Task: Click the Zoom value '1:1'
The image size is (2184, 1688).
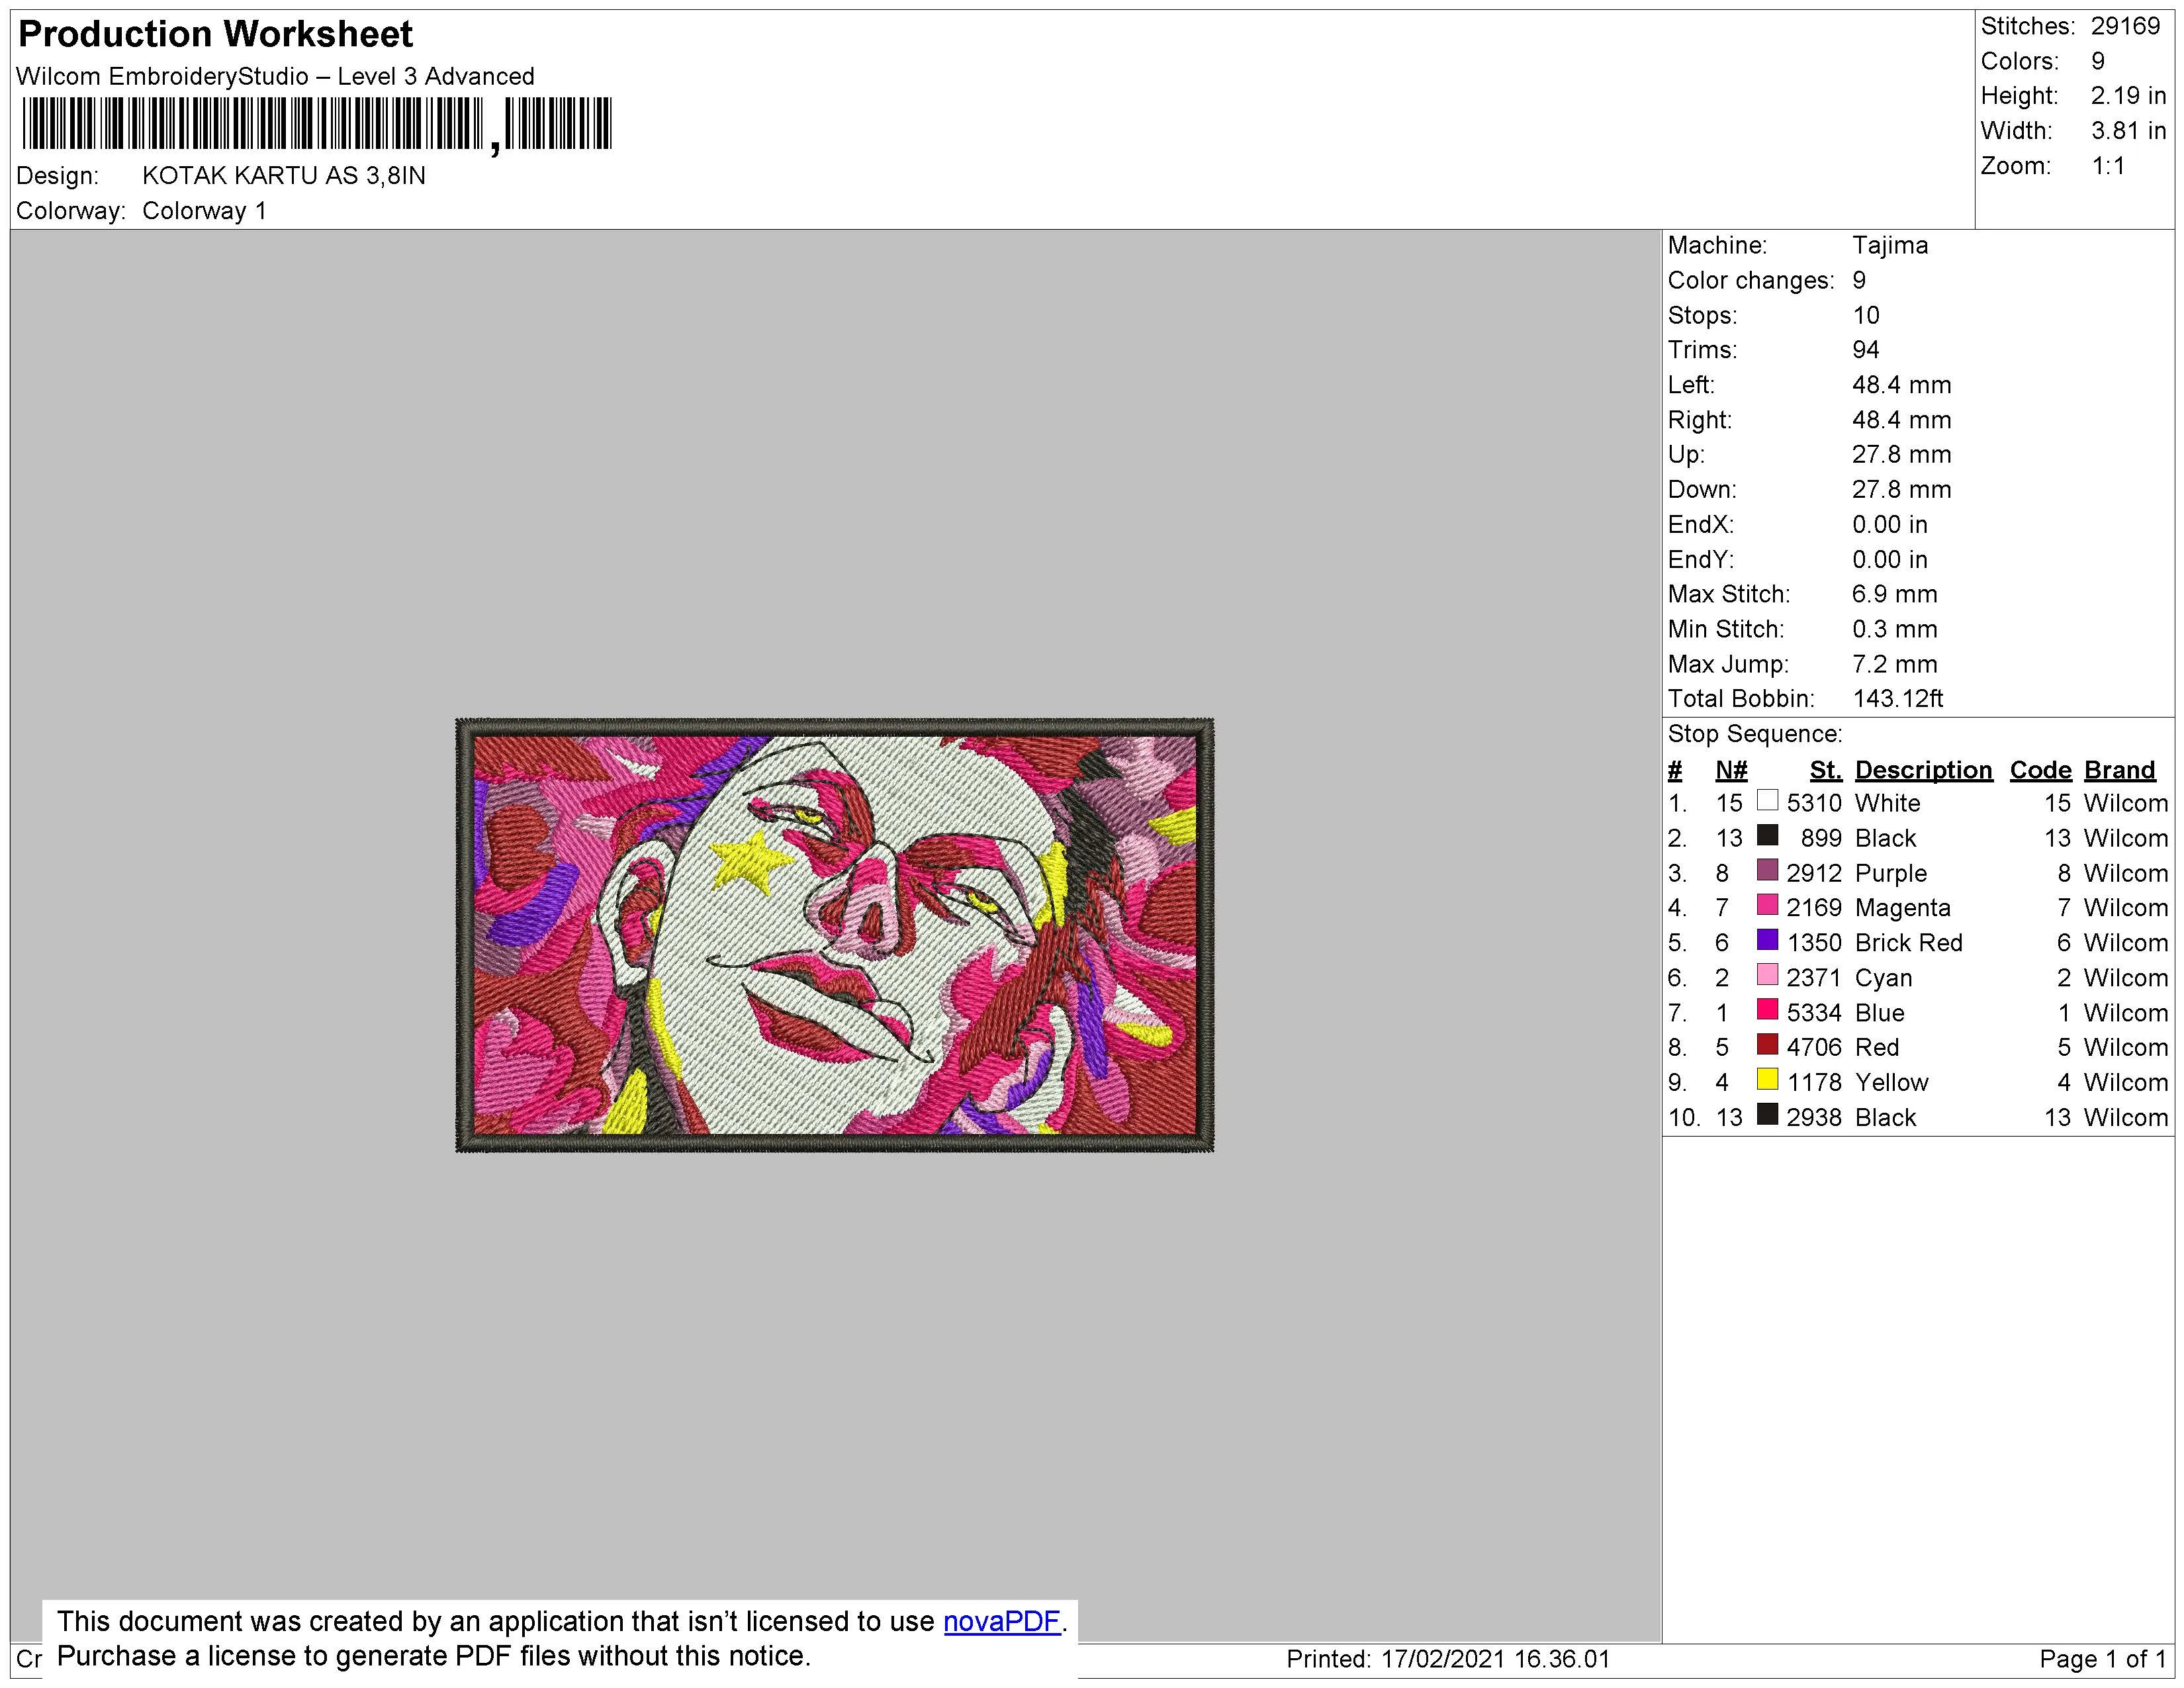Action: tap(2108, 166)
